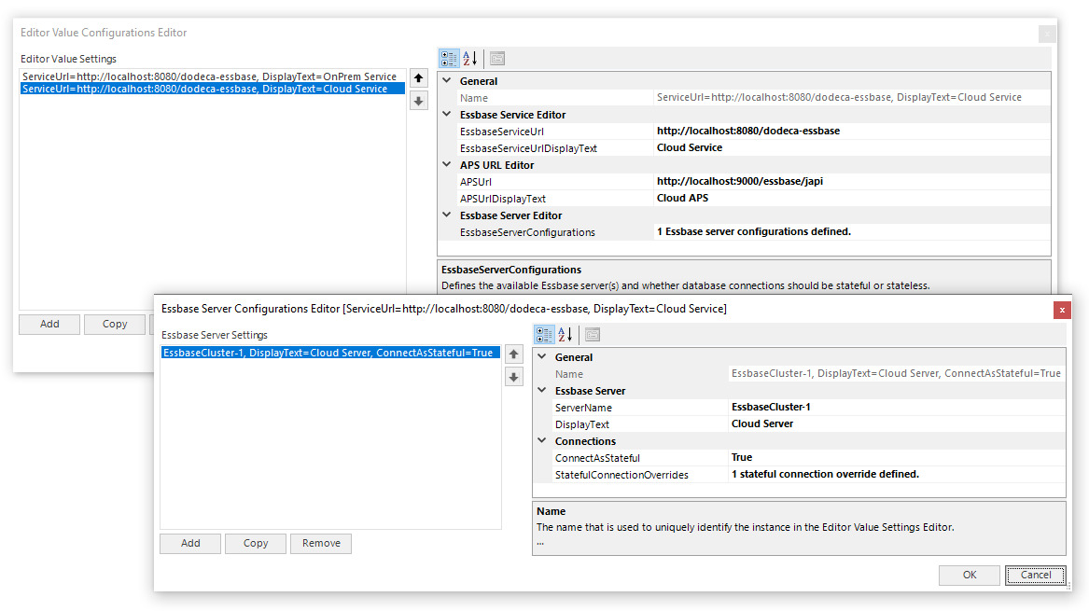Collapse General category in Essbase Server grid

pos(542,356)
